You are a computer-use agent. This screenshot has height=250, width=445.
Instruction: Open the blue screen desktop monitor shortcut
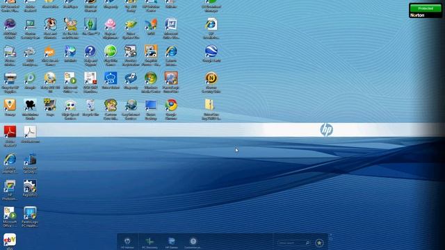tap(151, 106)
